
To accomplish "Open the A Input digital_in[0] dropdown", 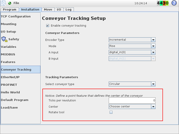I will tap(132, 52).
